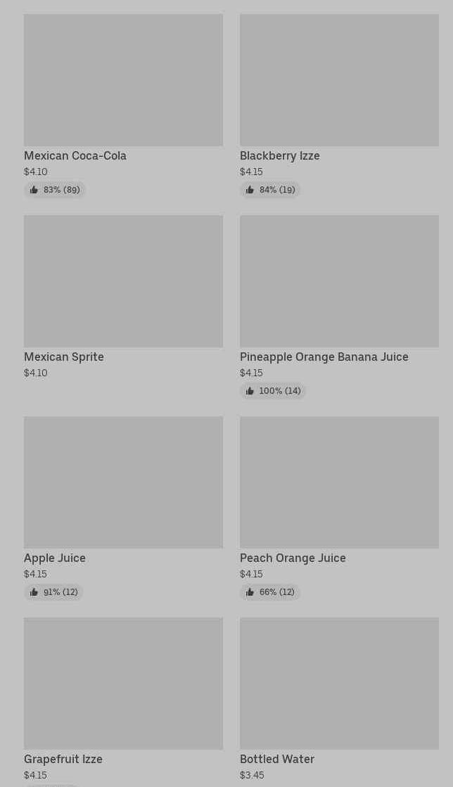Image resolution: width=453 pixels, height=787 pixels.
Task: Click thumbs-up icon under Apple Juice
Action: (34, 592)
